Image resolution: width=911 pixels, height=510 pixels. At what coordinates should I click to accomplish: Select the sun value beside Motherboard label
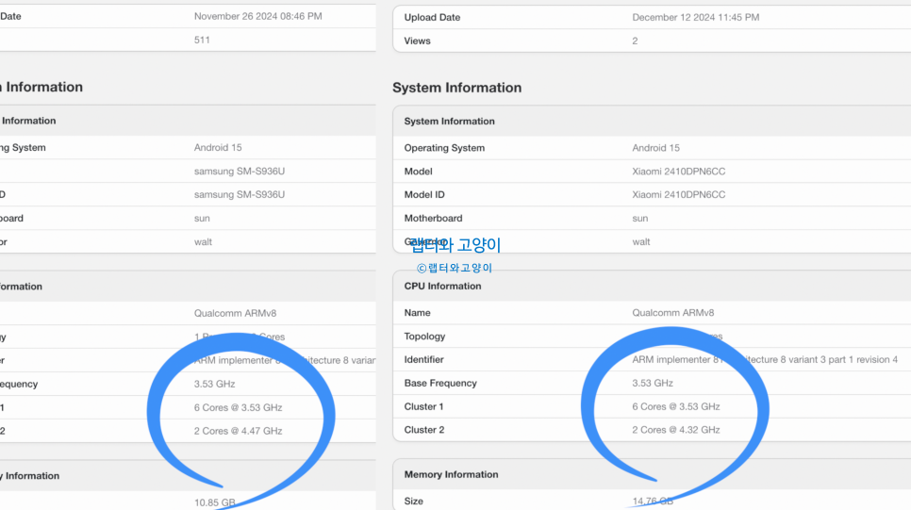click(x=639, y=219)
